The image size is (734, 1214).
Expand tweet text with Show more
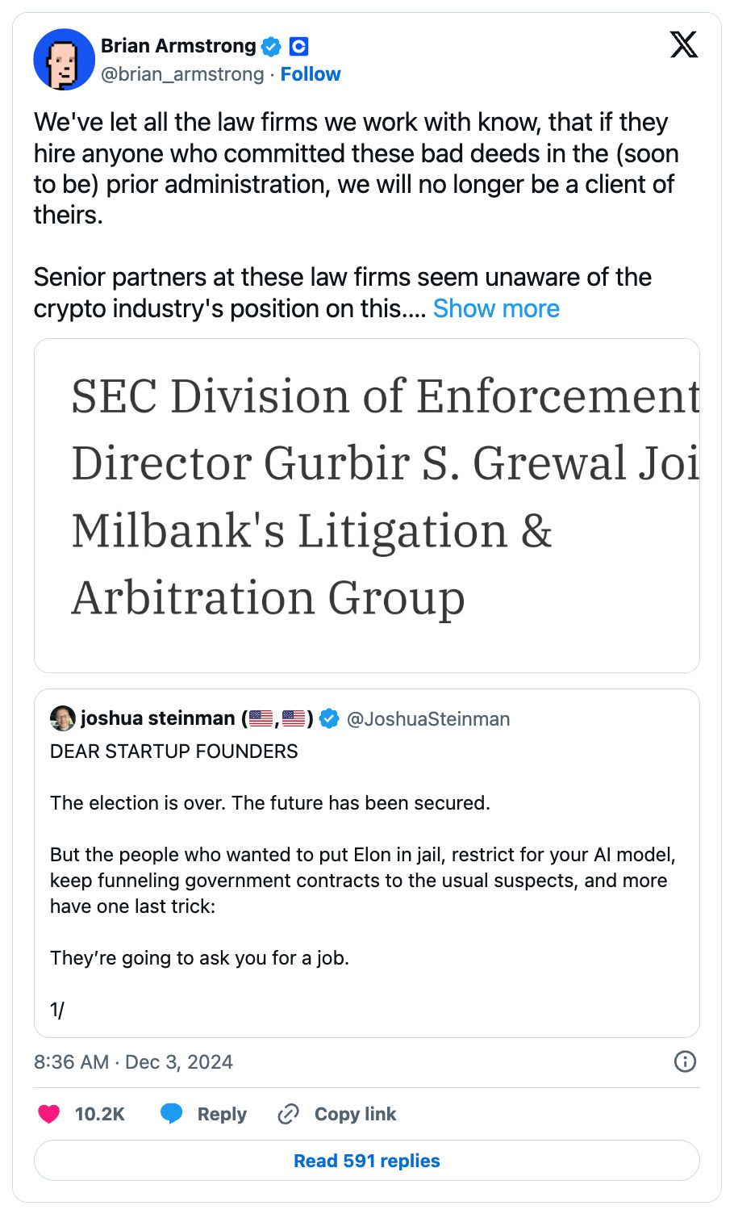496,308
